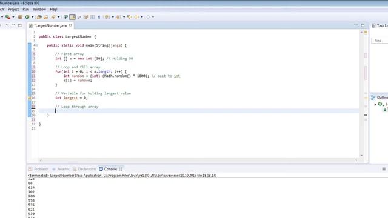Click the New Java Class icon

tap(27, 17)
